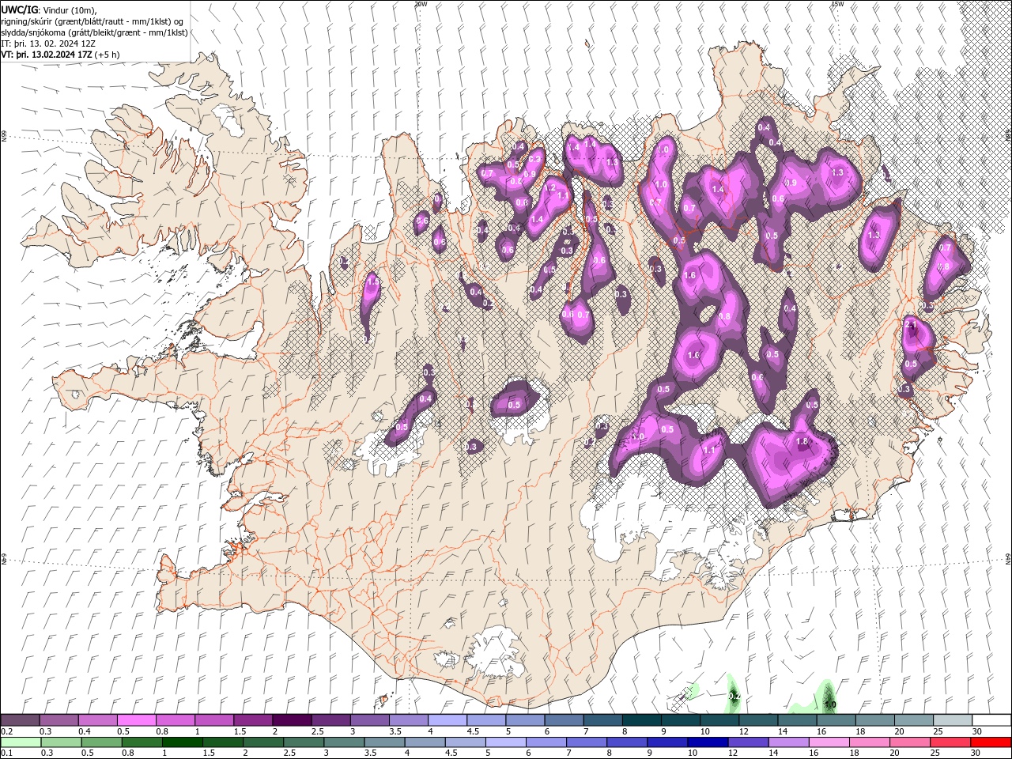Click the white swatch at snow value 30
The width and height of the screenshot is (1012, 759).
992,720
